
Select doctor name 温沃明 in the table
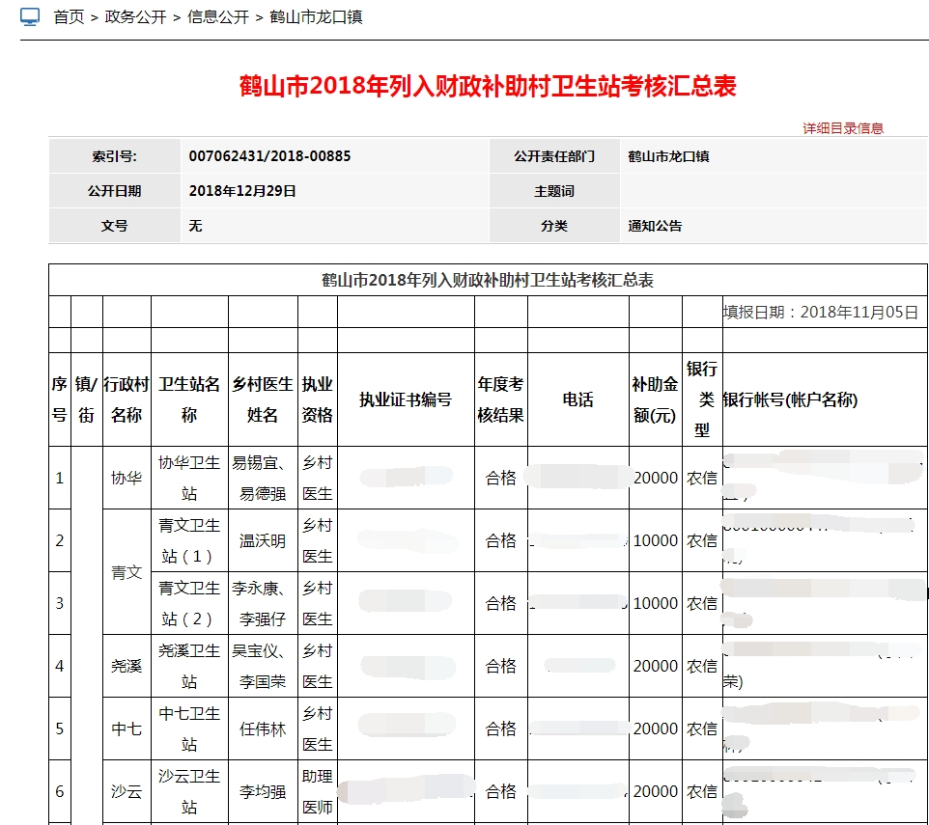263,540
